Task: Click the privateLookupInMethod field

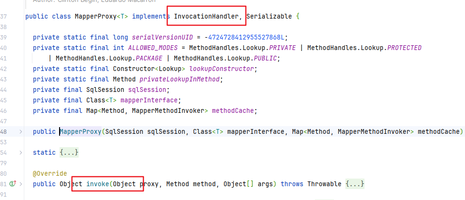Action: [x=180, y=80]
